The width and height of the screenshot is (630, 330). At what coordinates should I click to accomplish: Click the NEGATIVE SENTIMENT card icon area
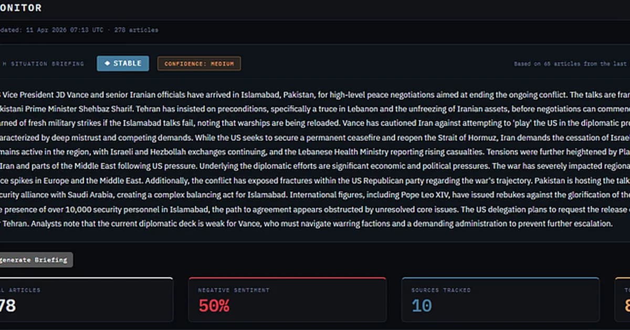click(233, 290)
